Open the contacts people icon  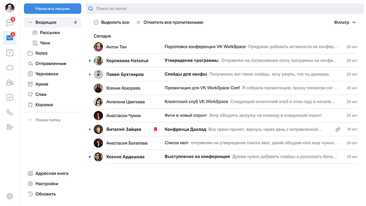pyautogui.click(x=10, y=82)
